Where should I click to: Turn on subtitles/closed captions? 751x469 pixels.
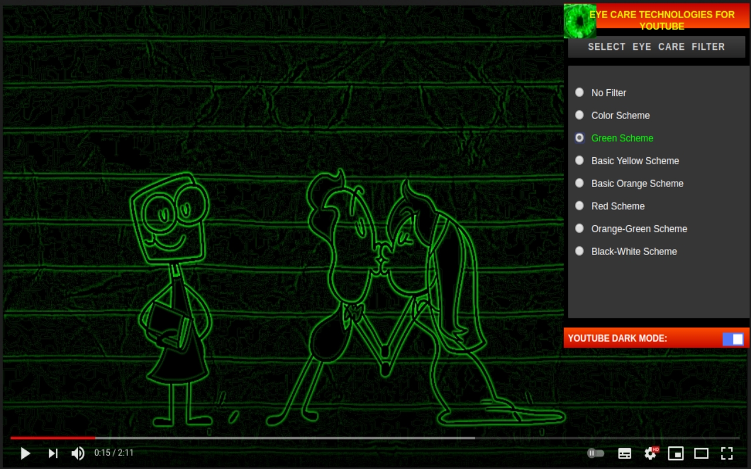(x=625, y=453)
